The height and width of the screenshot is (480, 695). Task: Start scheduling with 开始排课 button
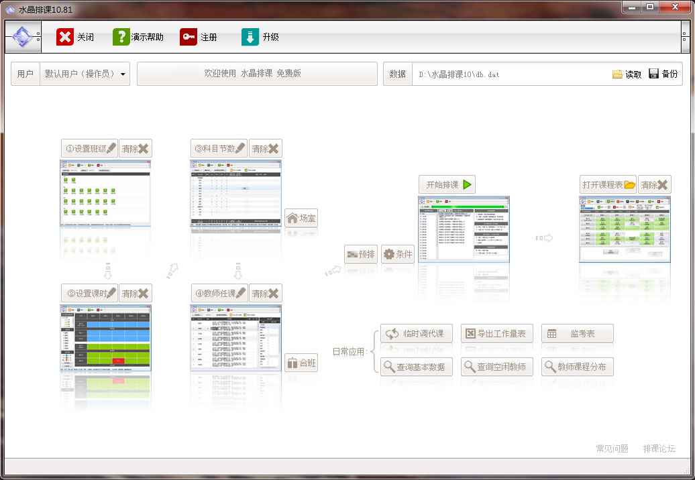point(447,184)
